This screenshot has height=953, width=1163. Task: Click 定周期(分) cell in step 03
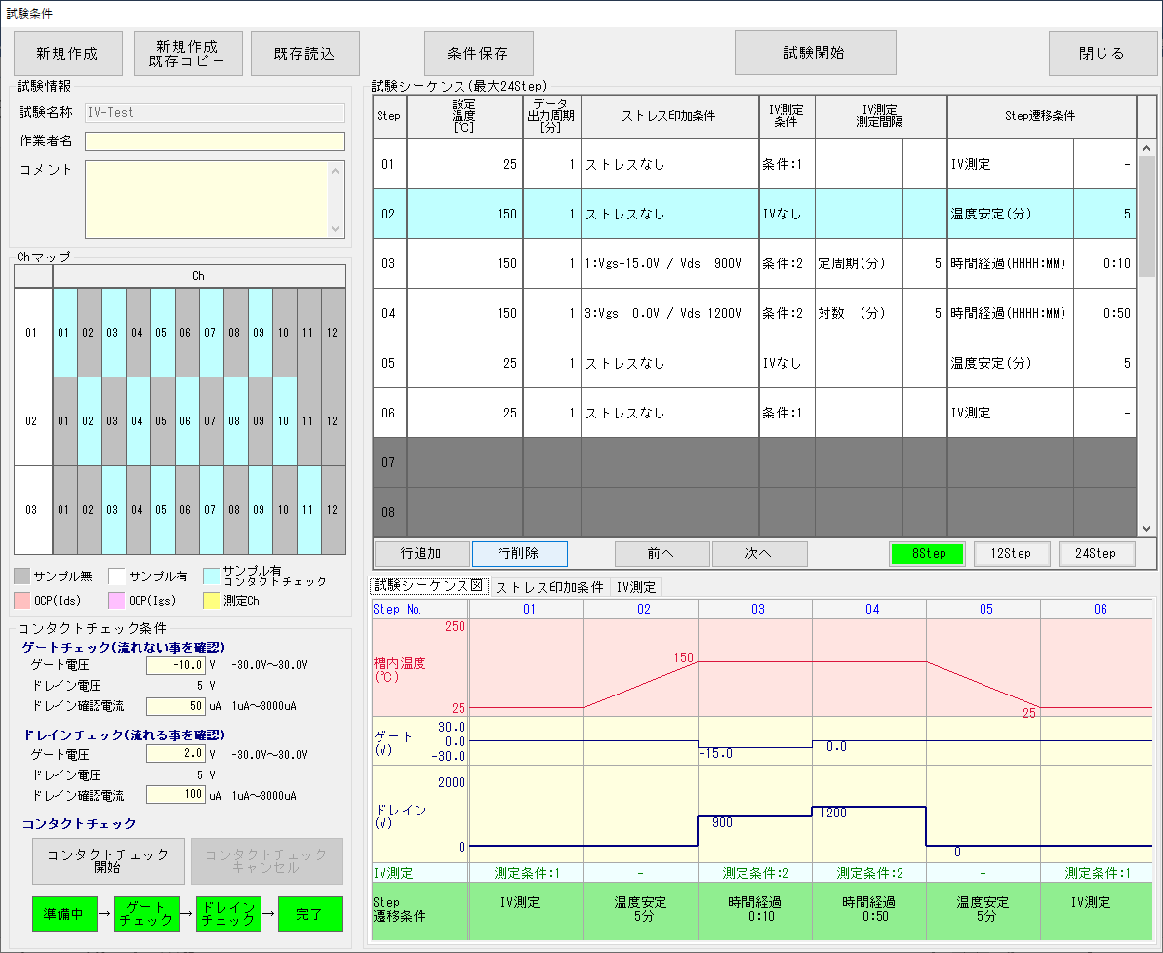859,263
